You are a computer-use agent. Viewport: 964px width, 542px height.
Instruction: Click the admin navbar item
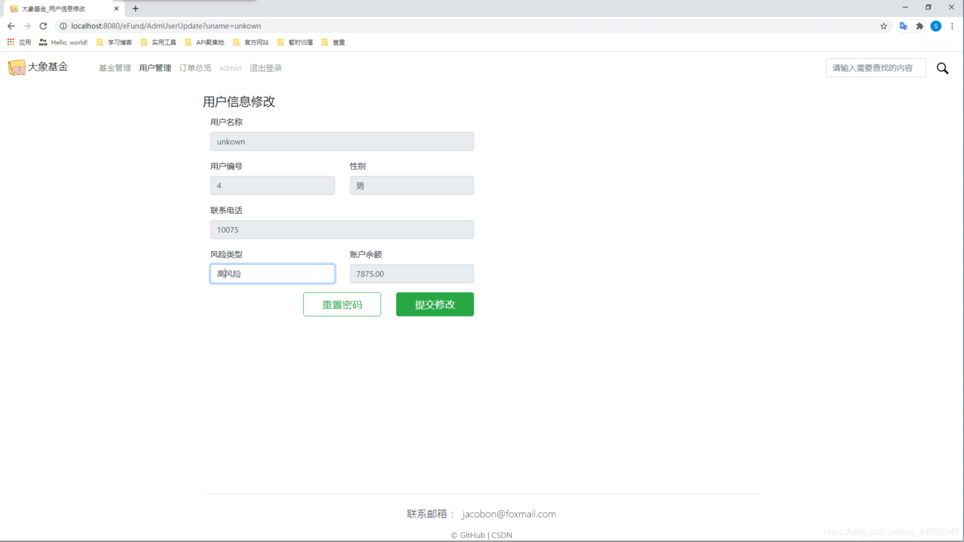(230, 68)
